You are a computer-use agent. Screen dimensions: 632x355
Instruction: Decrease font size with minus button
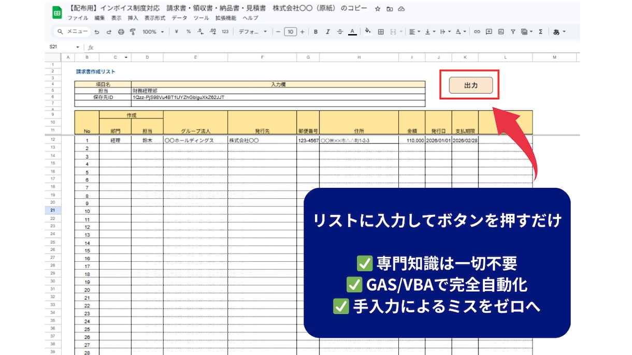tap(278, 32)
